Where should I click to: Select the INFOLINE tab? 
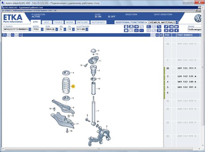click(x=83, y=22)
